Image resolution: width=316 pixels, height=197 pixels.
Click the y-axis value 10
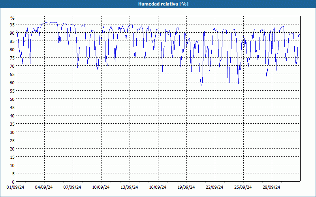point(12,165)
